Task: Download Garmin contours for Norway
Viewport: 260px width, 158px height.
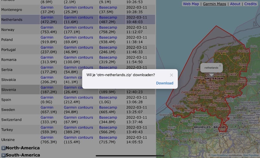Action: point(78,27)
